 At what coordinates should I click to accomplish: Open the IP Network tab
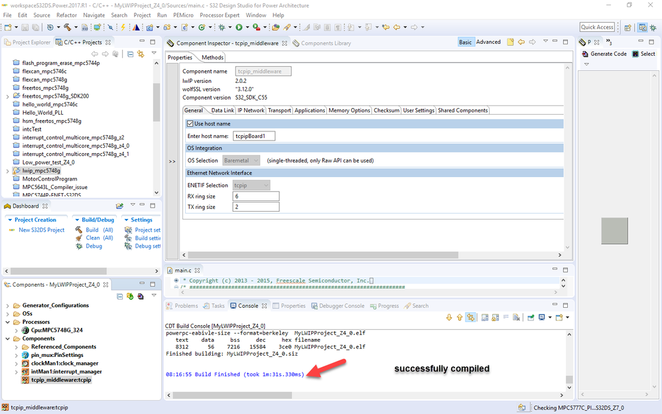pyautogui.click(x=251, y=110)
